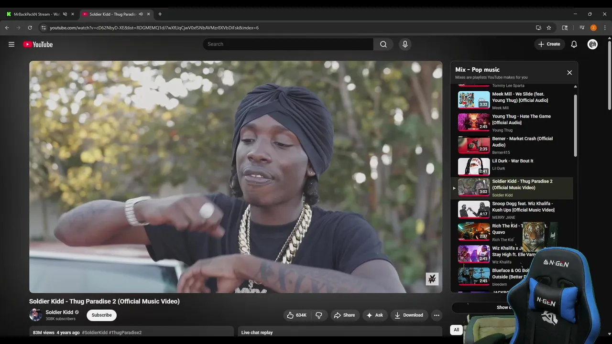This screenshot has width=612, height=344.
Task: Click the #ThugParadise2 hashtag
Action: 125,333
